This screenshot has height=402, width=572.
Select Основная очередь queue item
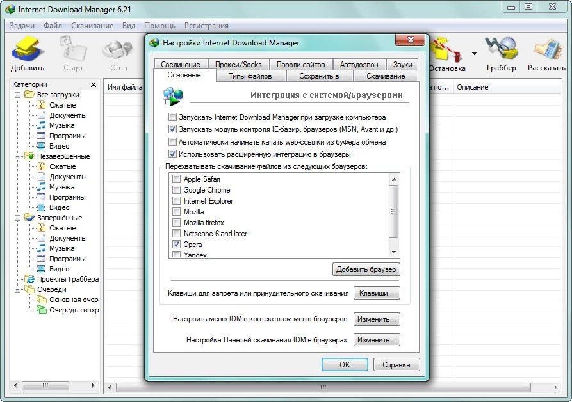click(x=68, y=300)
